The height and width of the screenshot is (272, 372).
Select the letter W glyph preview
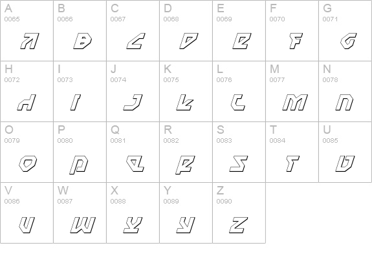83,225
